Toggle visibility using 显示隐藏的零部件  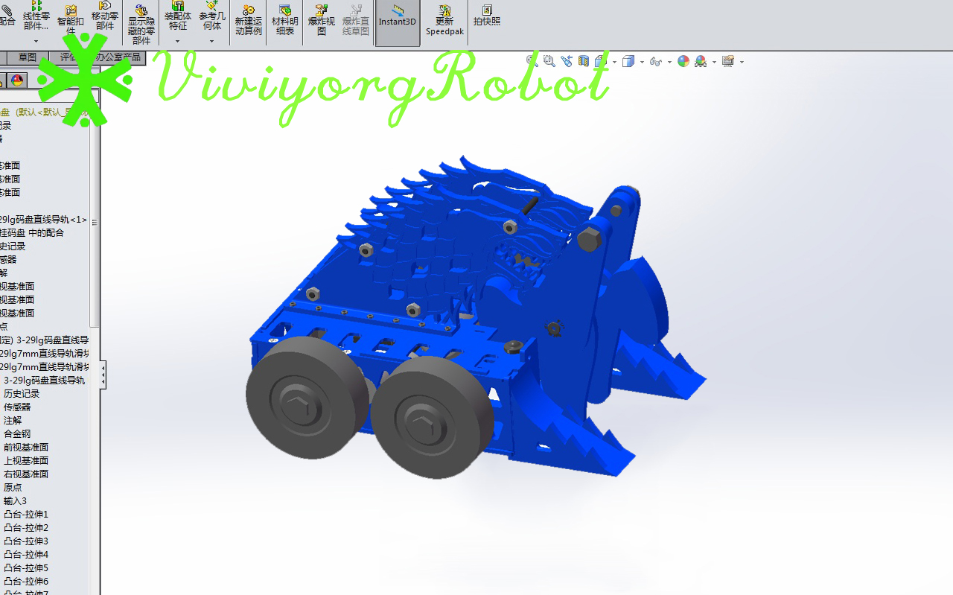141,19
